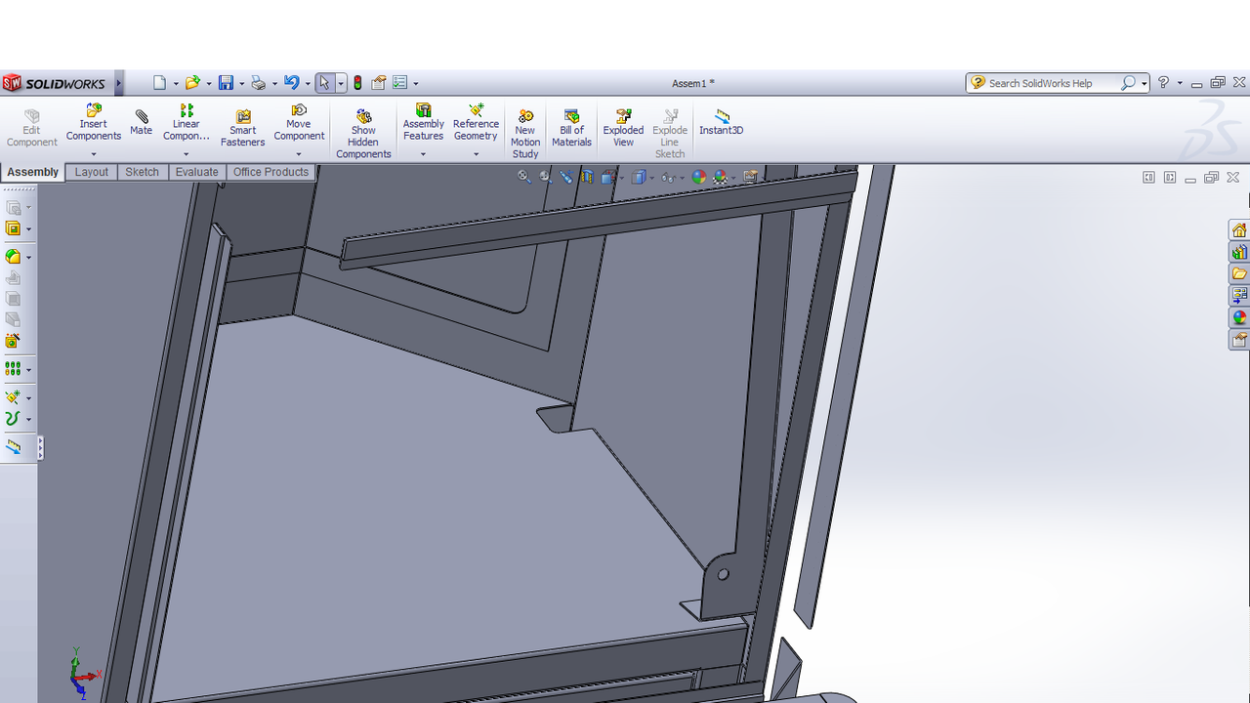This screenshot has height=703, width=1250.
Task: Open File Explorer folder tab in task pane
Action: (1239, 273)
